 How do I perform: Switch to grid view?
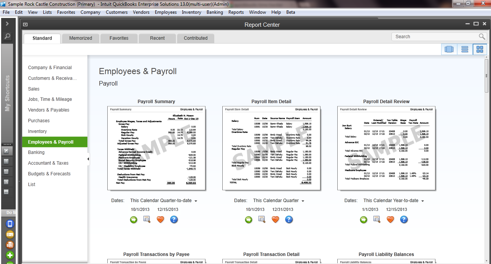point(480,49)
